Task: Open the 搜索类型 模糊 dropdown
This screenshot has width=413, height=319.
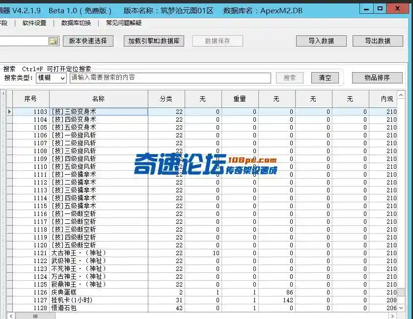Action: tap(51, 78)
